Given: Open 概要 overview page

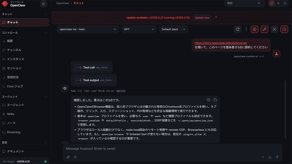Looking at the screenshot, I should click(25, 41).
